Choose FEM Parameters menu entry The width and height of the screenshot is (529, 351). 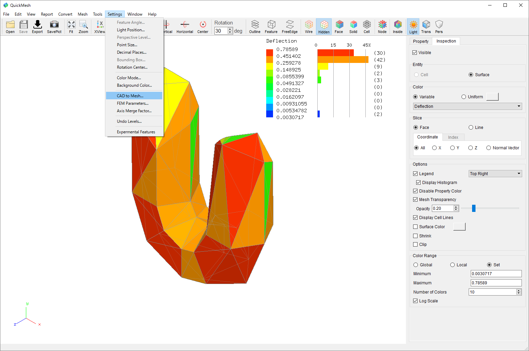[134, 103]
